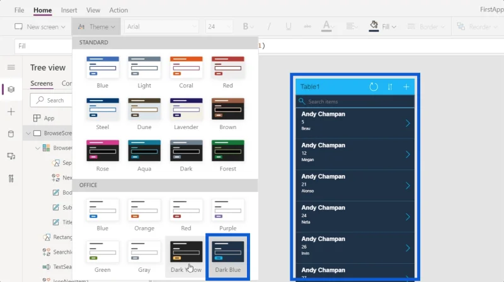
Task: Select the Body label item in tree
Action: 62,193
